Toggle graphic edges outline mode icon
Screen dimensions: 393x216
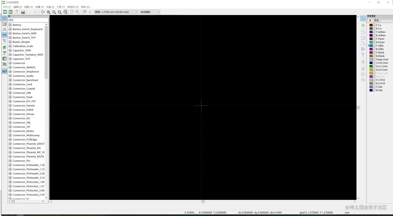pyautogui.click(x=4, y=59)
